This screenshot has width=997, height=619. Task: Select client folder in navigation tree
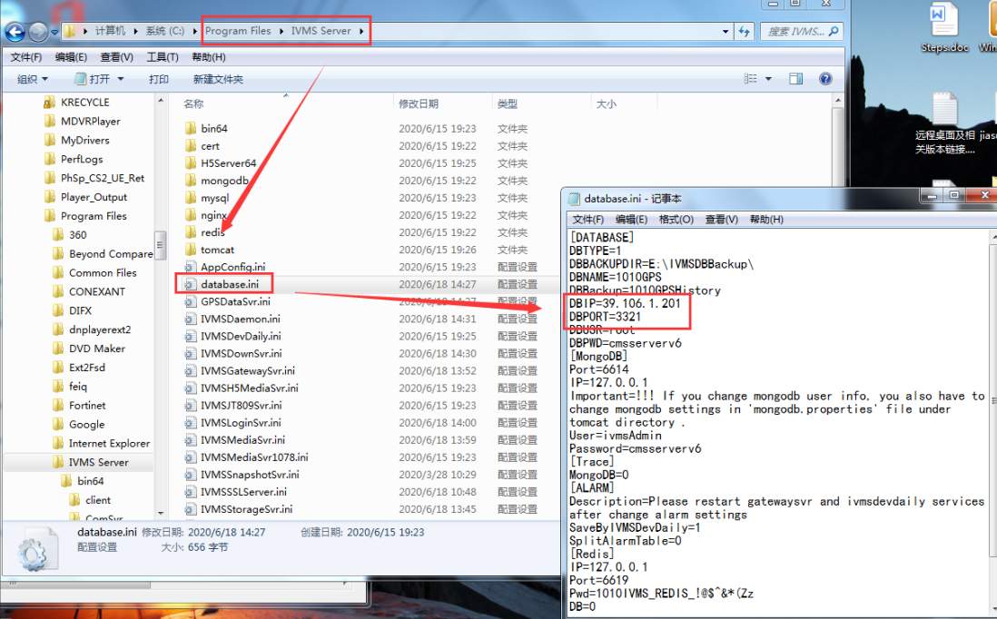[x=98, y=500]
